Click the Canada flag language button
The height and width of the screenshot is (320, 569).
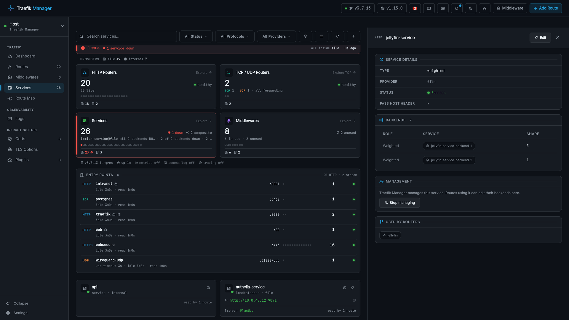(x=415, y=8)
